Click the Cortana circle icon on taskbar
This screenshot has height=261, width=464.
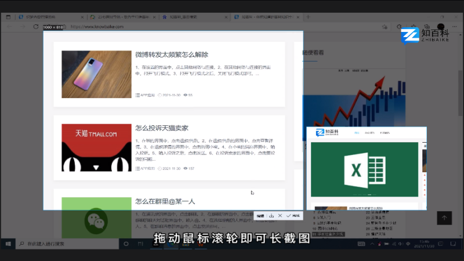tap(126, 244)
